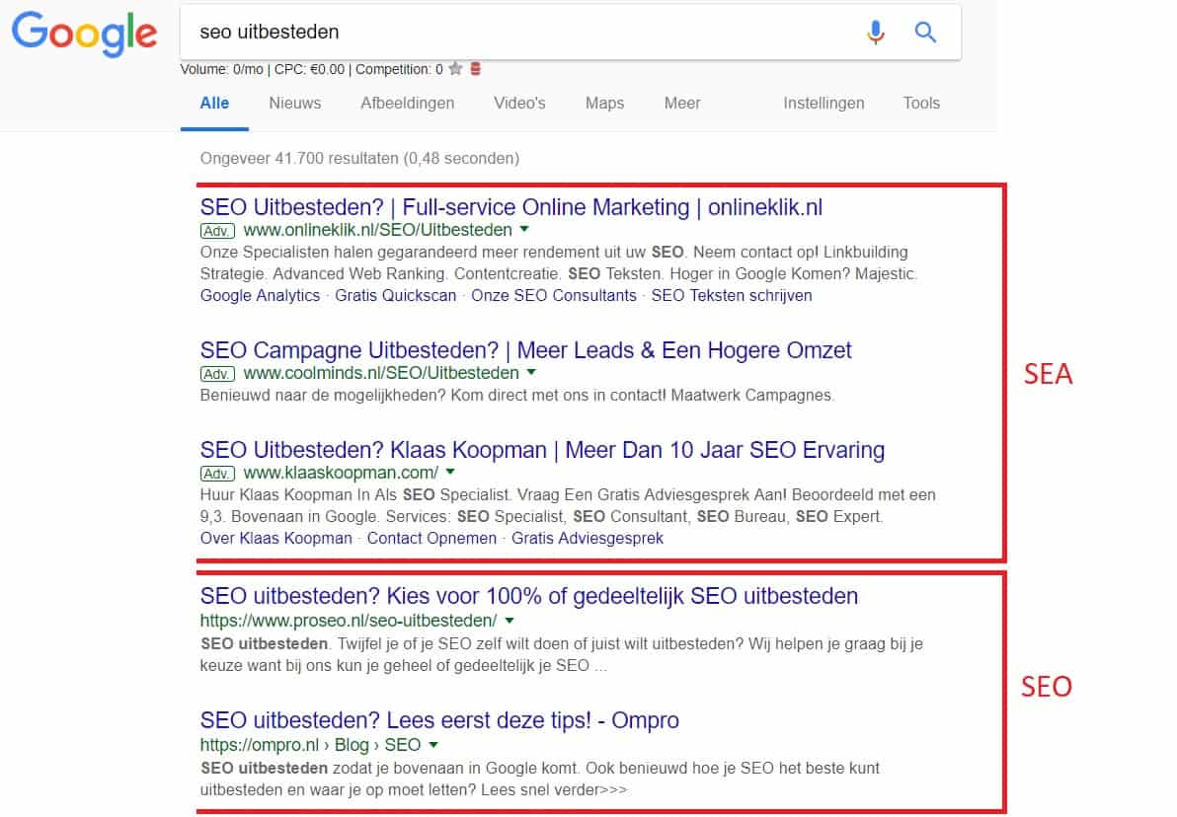Open the 'SEO uitbesteden? Lees eerst deze tips!' result
The image size is (1177, 817).
coord(439,719)
